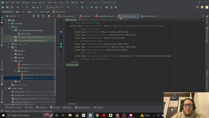
Task: Click the colorOnPrimary black gutter swatch
Action: (x=61, y=38)
